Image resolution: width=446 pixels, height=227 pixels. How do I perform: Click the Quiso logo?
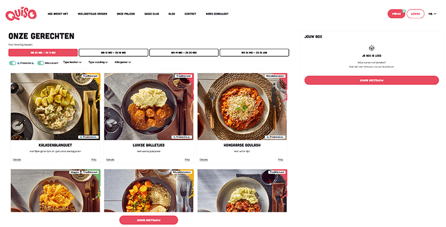pos(21,13)
